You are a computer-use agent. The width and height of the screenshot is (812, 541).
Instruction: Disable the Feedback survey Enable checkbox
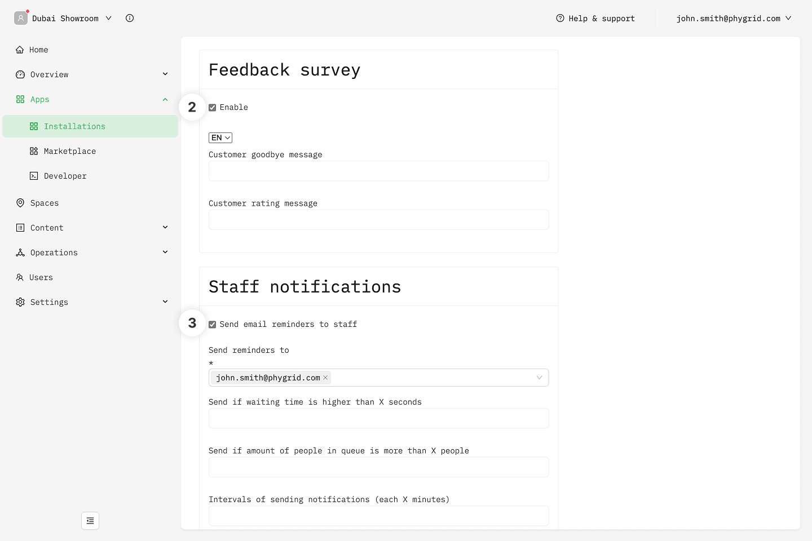click(213, 108)
